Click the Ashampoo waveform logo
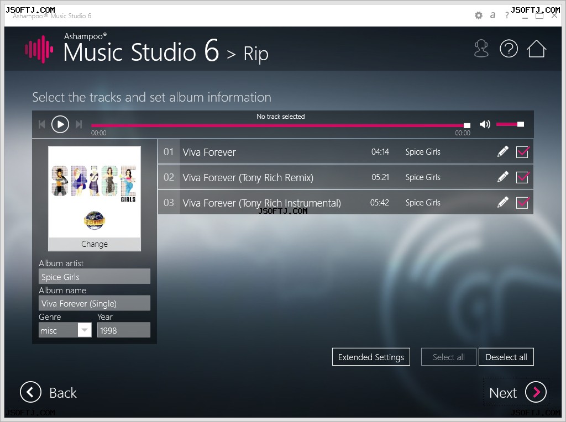Image resolution: width=566 pixels, height=422 pixels. pos(39,49)
